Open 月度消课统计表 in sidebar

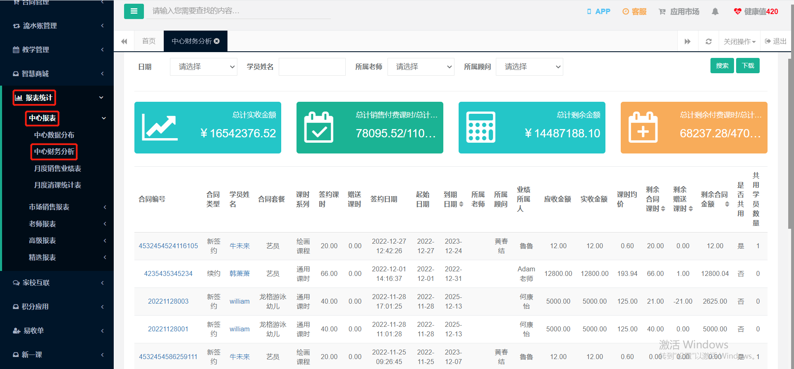click(x=57, y=185)
